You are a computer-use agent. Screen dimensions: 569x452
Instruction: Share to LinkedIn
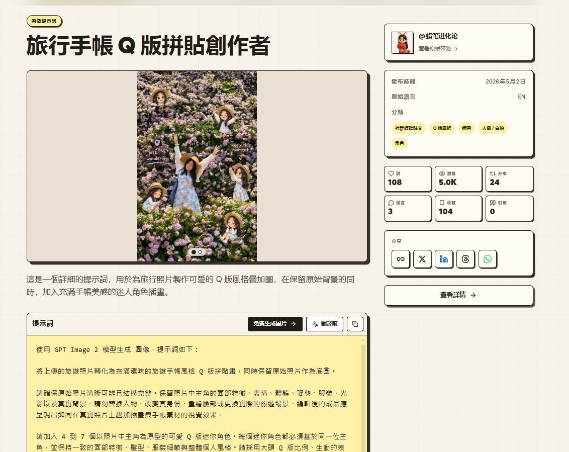click(444, 259)
